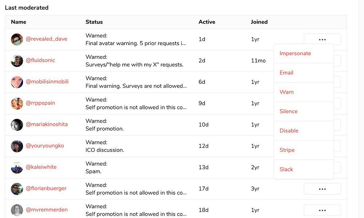Screen dimensions: 364x218
Task: Pick Warn from the dropdown menu
Action: (x=286, y=92)
